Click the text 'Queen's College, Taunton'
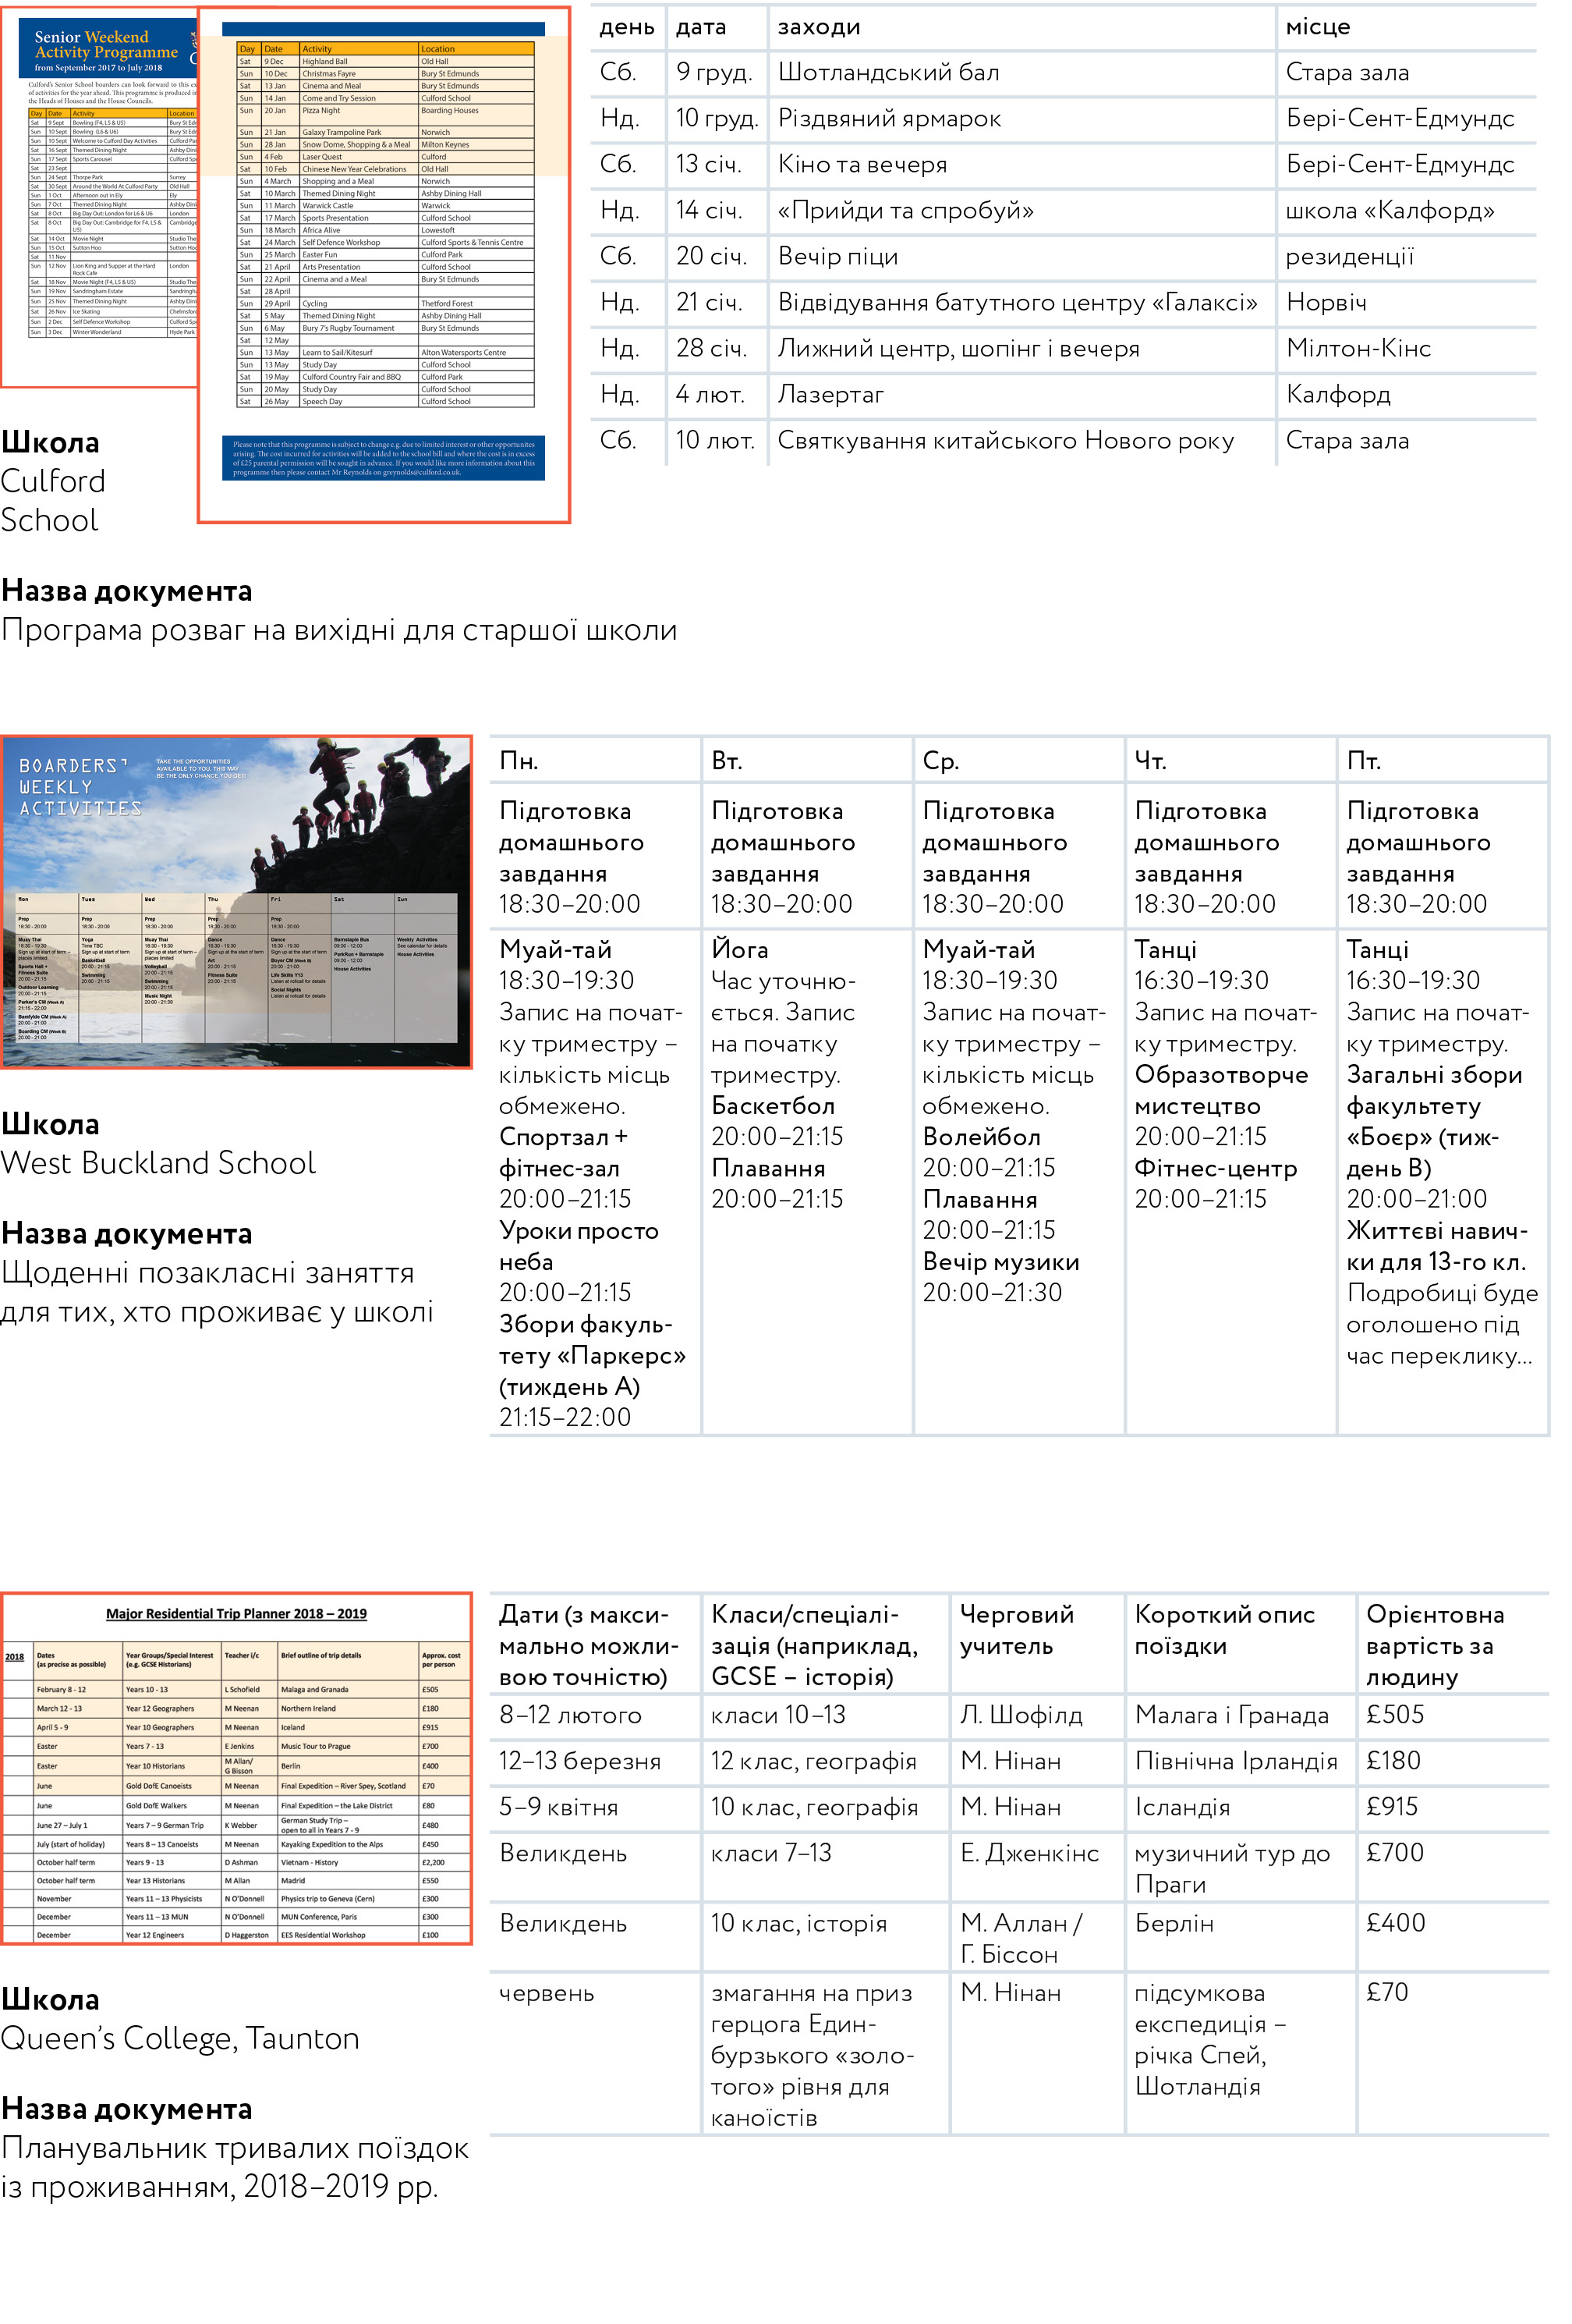This screenshot has width=1572, height=2324. (180, 2038)
